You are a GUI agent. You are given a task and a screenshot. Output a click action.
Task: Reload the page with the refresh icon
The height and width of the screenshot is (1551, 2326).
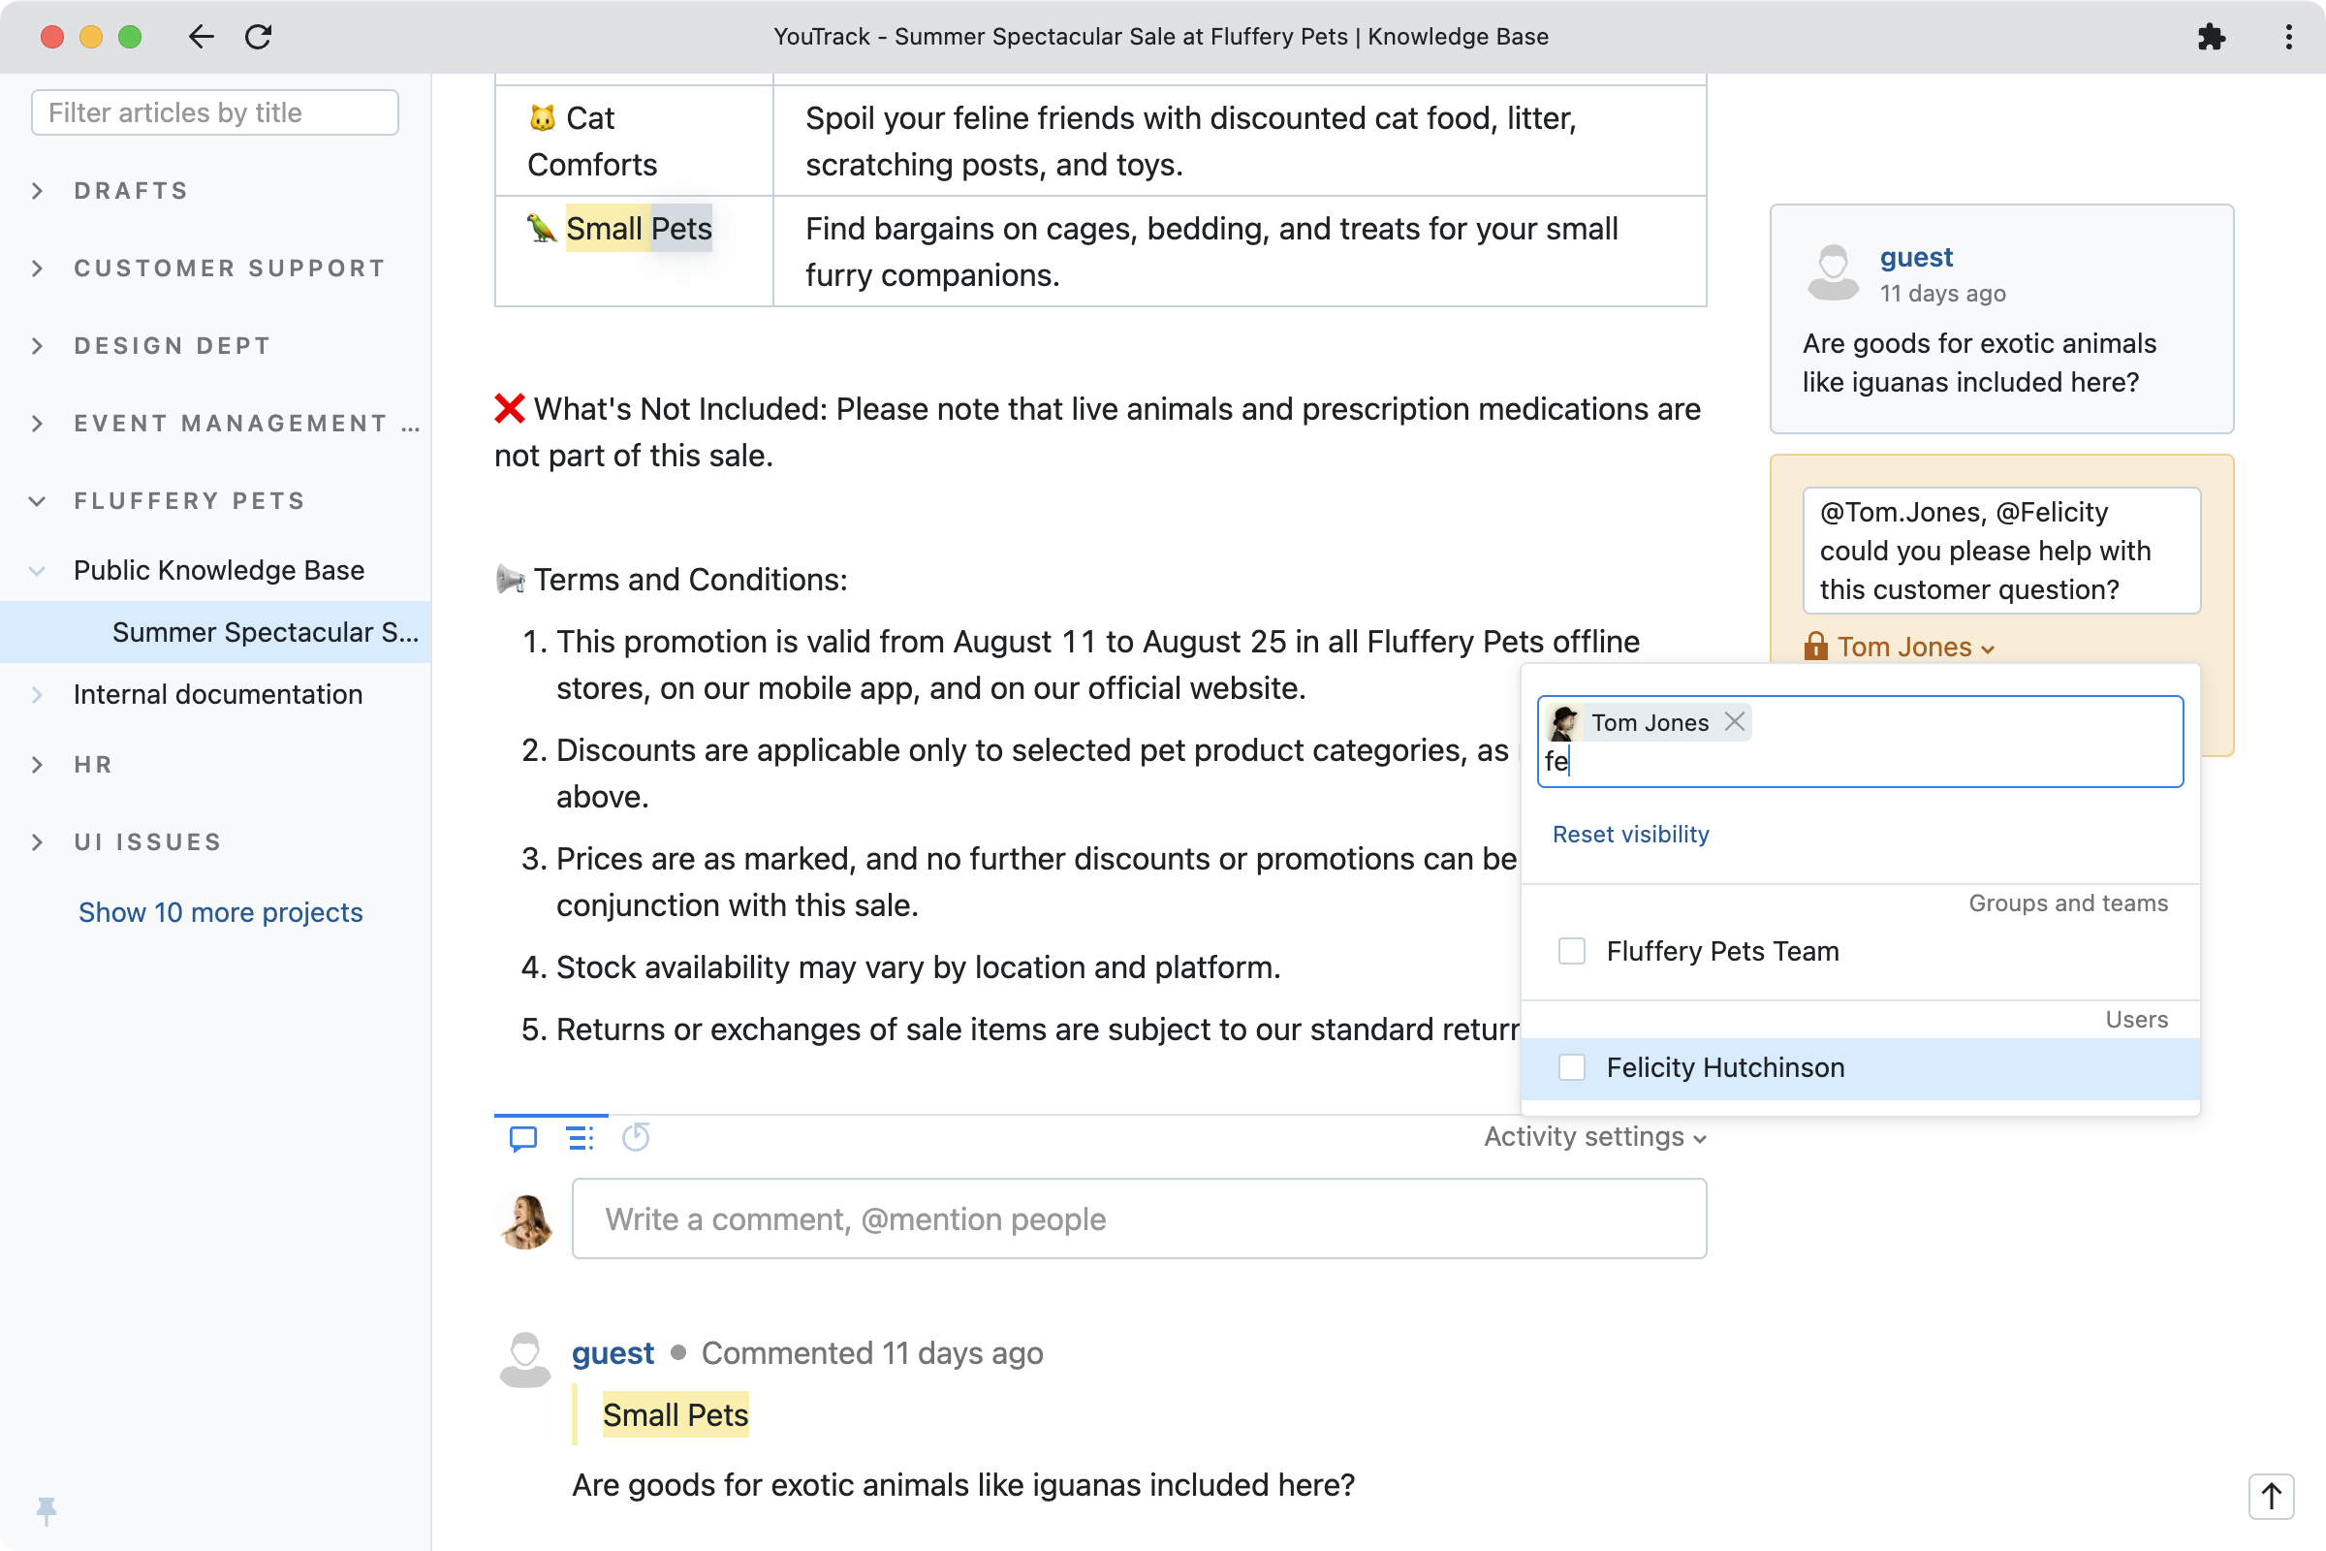[258, 37]
